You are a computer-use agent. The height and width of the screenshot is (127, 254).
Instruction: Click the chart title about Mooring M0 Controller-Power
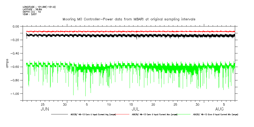[x=129, y=19]
